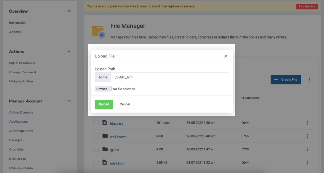Open options menu next to Create File

[x=310, y=80]
